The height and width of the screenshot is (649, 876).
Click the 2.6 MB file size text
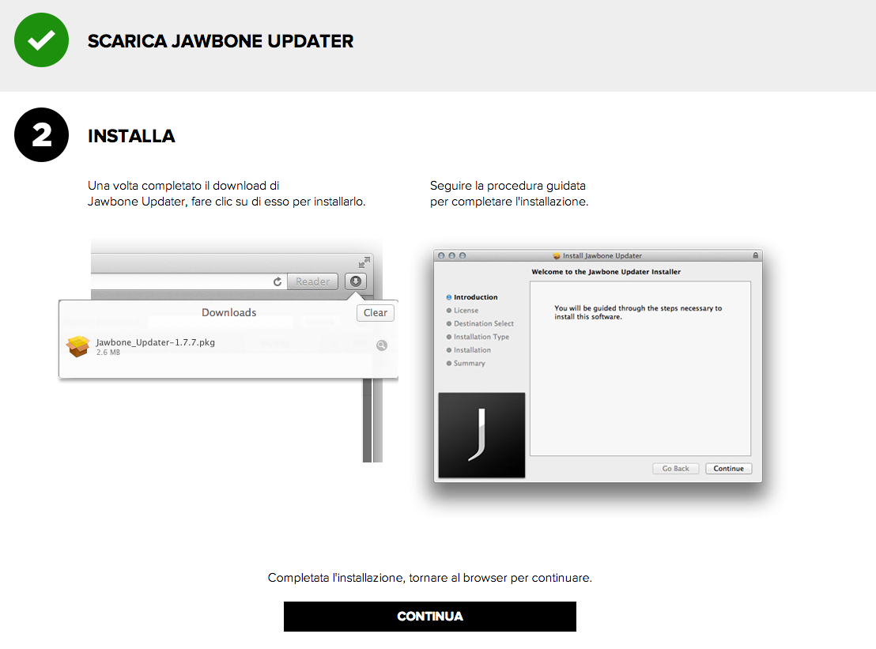108,353
